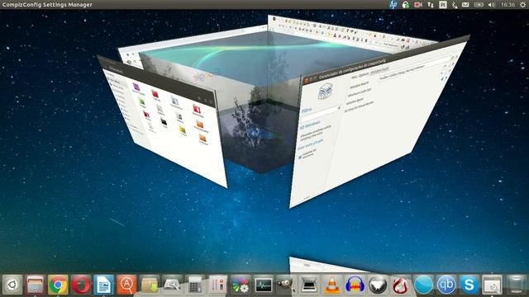Click the red screen recorder indicator
Viewport: 529px width, 297px height.
point(418,4)
